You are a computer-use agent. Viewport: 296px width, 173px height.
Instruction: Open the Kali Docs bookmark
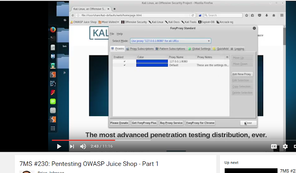coord(172,22)
